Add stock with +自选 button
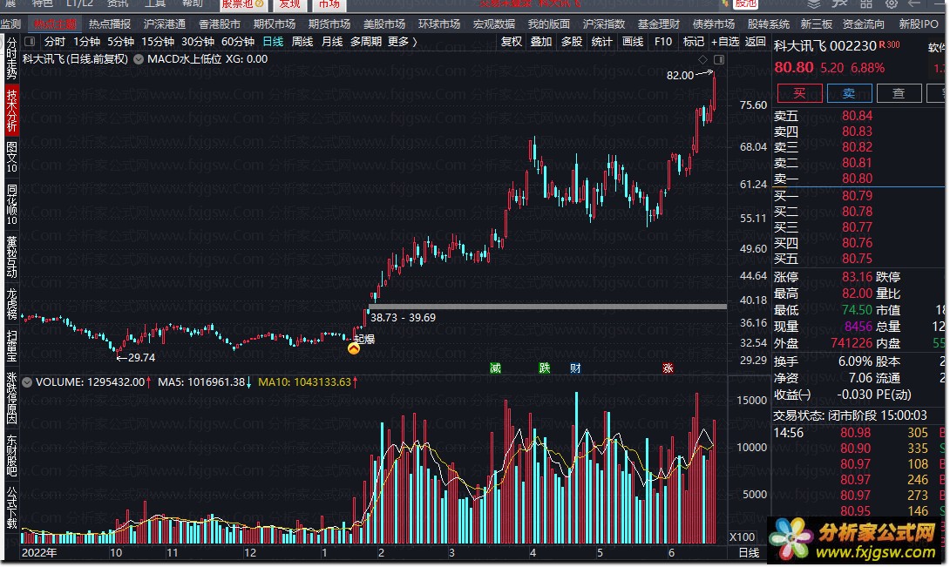This screenshot has height=567, width=950. click(x=724, y=42)
